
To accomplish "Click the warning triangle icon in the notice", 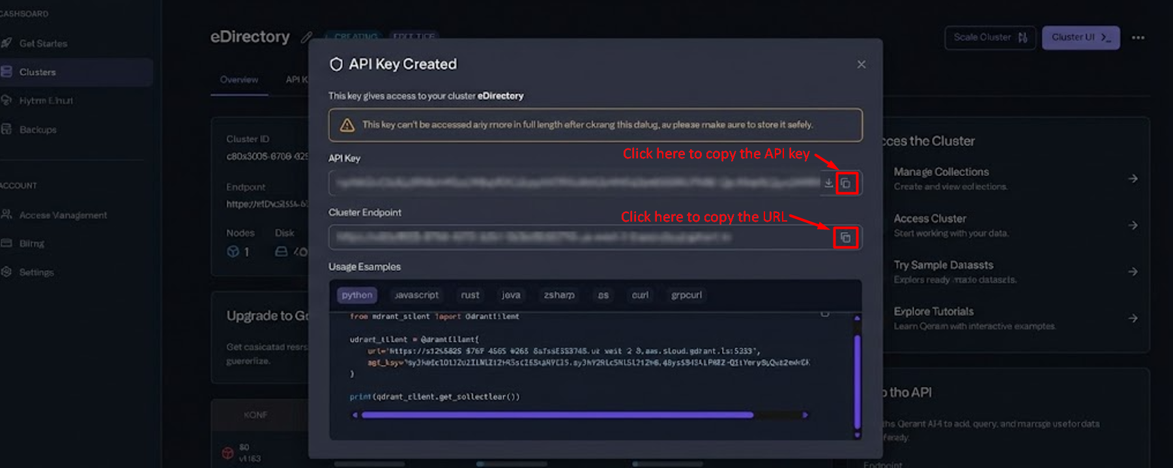I will pos(347,125).
